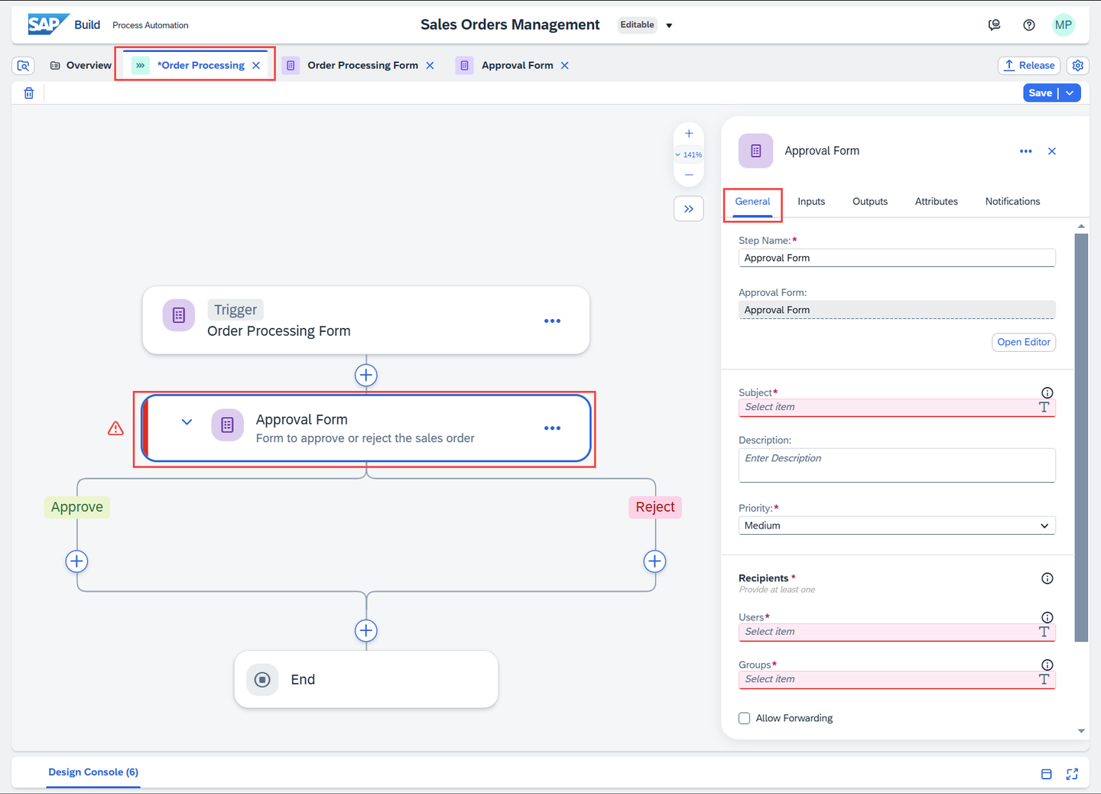
Task: Select the Approve branch label
Action: (77, 507)
